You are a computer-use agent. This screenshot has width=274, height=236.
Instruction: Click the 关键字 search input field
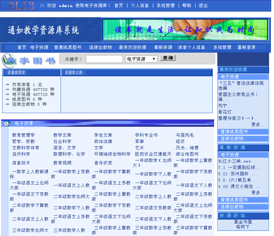tap(104, 59)
